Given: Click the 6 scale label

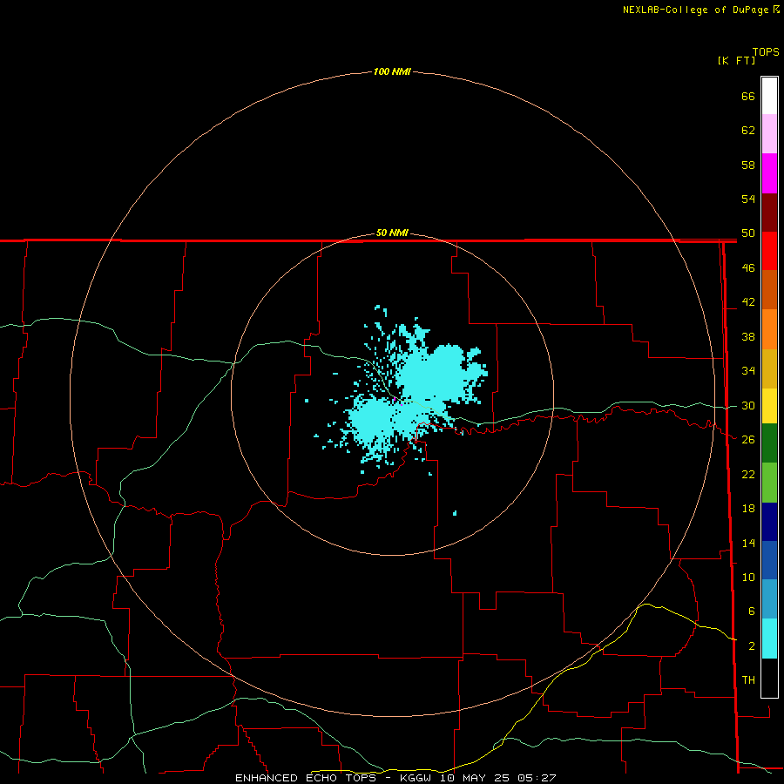Looking at the screenshot, I should pyautogui.click(x=751, y=612).
